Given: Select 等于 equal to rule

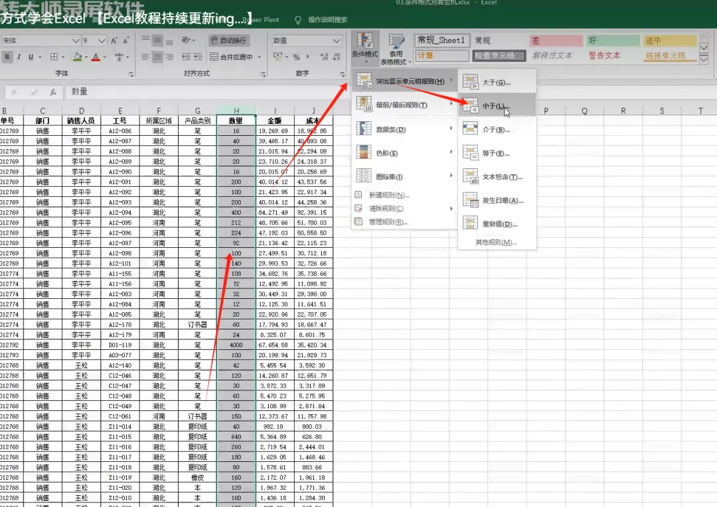Looking at the screenshot, I should [497, 153].
